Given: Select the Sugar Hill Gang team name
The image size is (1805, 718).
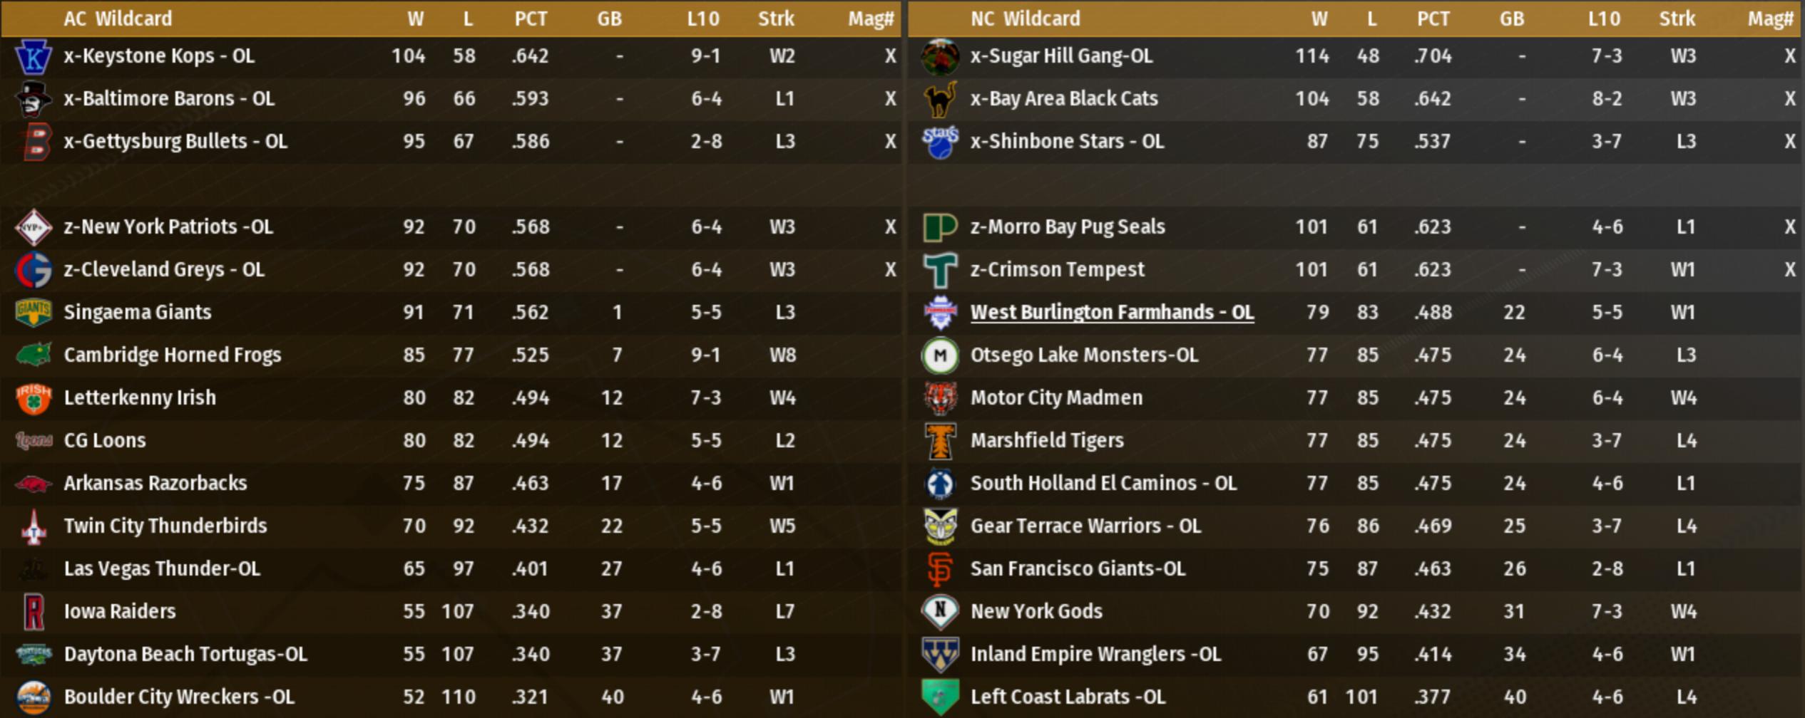Looking at the screenshot, I should point(1060,56).
